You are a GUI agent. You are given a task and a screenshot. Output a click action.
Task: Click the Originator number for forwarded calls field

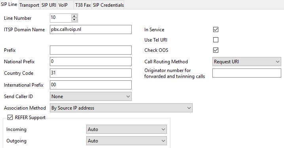click(x=247, y=73)
